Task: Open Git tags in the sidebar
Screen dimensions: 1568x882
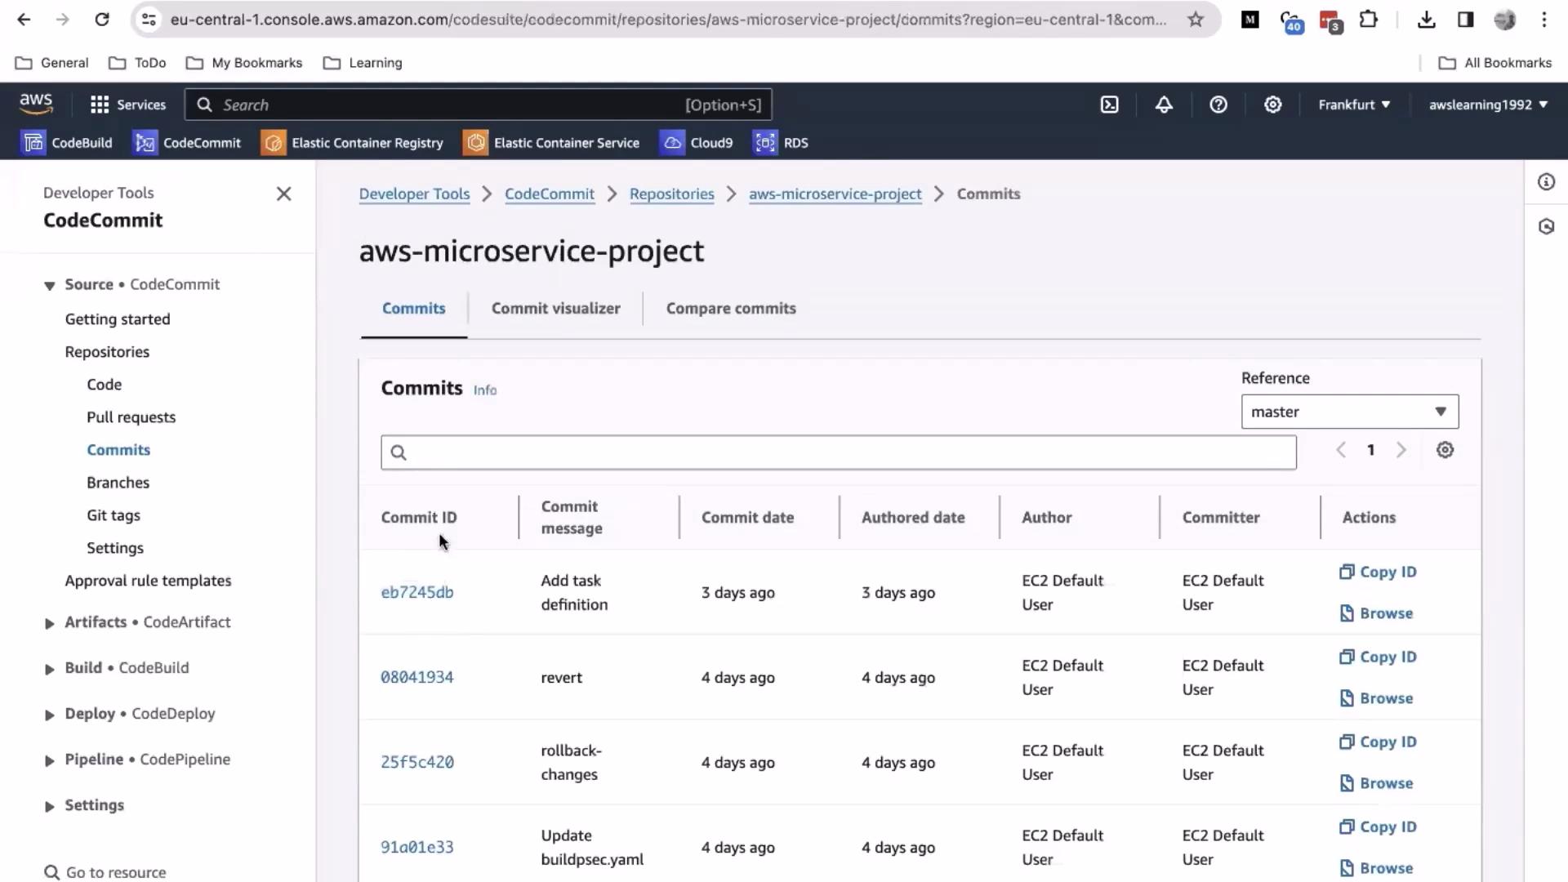Action: pyautogui.click(x=114, y=515)
